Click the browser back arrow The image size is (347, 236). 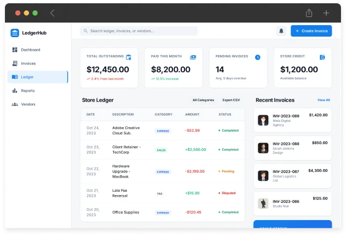pos(52,13)
